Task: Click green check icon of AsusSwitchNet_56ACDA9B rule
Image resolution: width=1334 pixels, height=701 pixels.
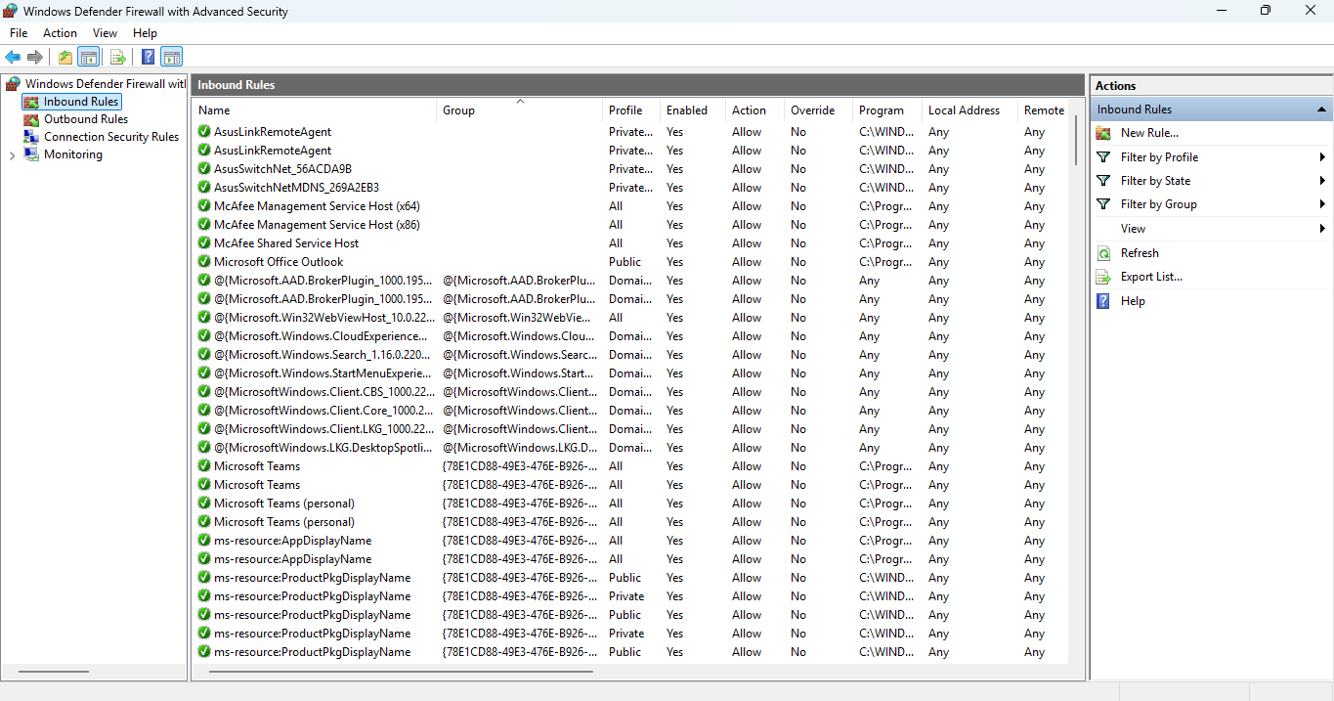Action: (204, 169)
